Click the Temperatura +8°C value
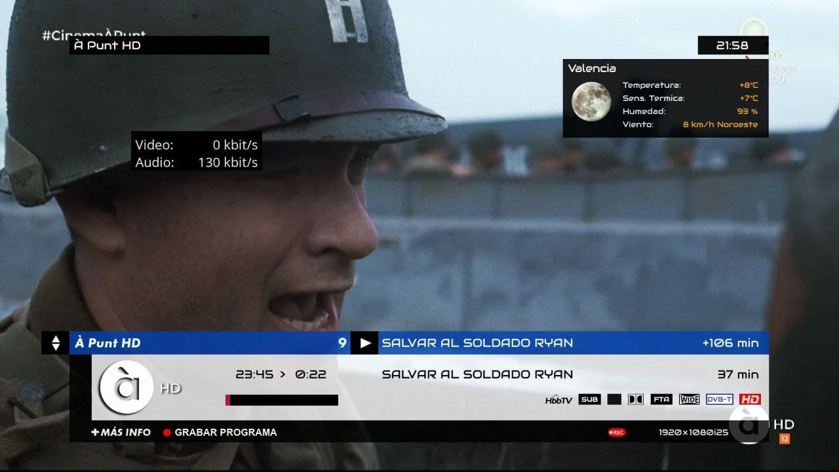 (x=749, y=85)
